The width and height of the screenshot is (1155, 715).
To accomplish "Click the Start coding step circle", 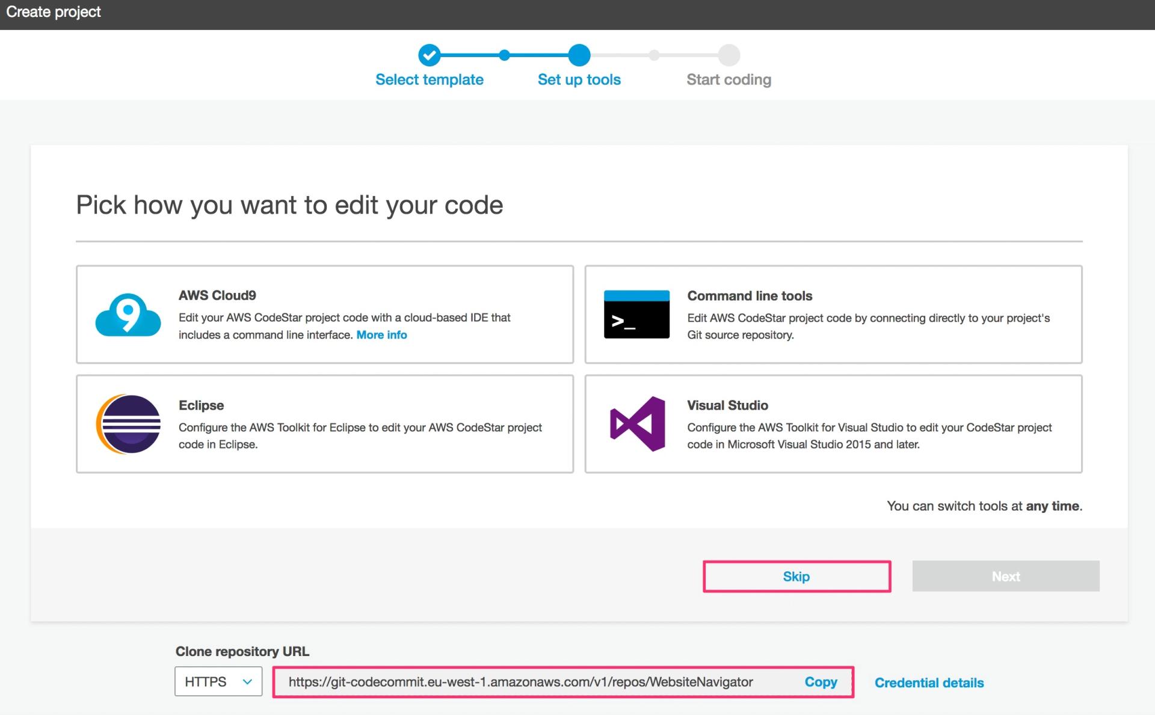I will (728, 55).
